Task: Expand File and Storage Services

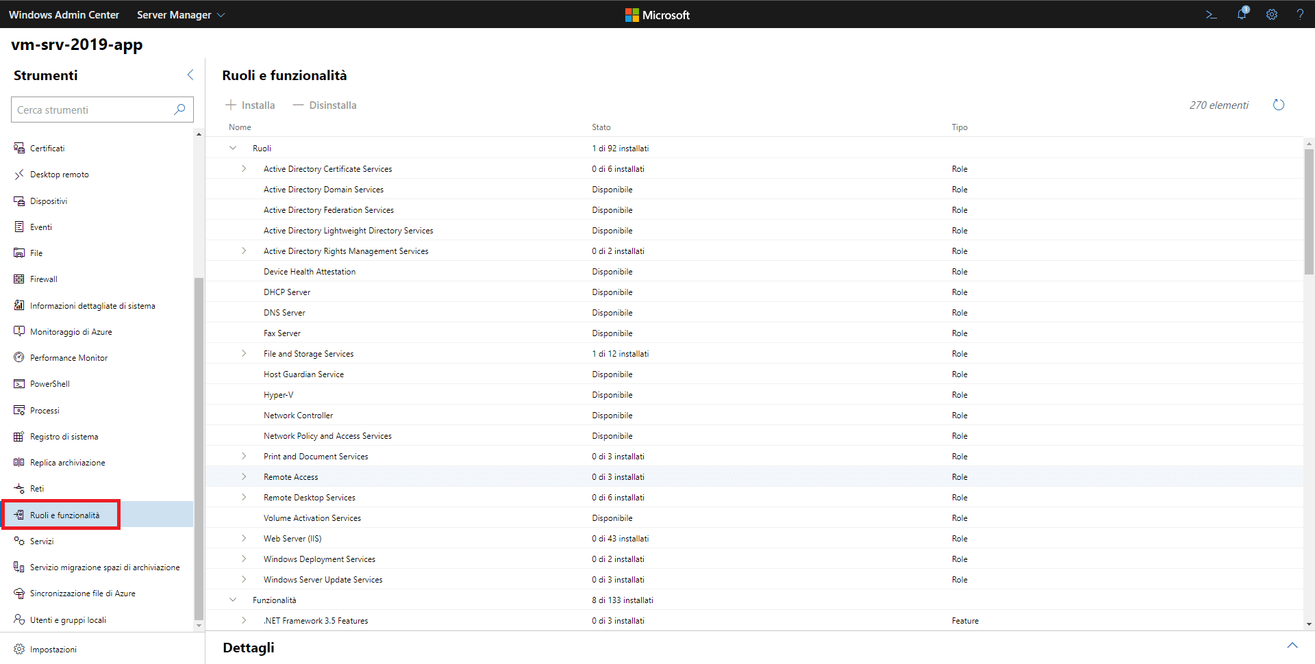Action: (x=244, y=353)
